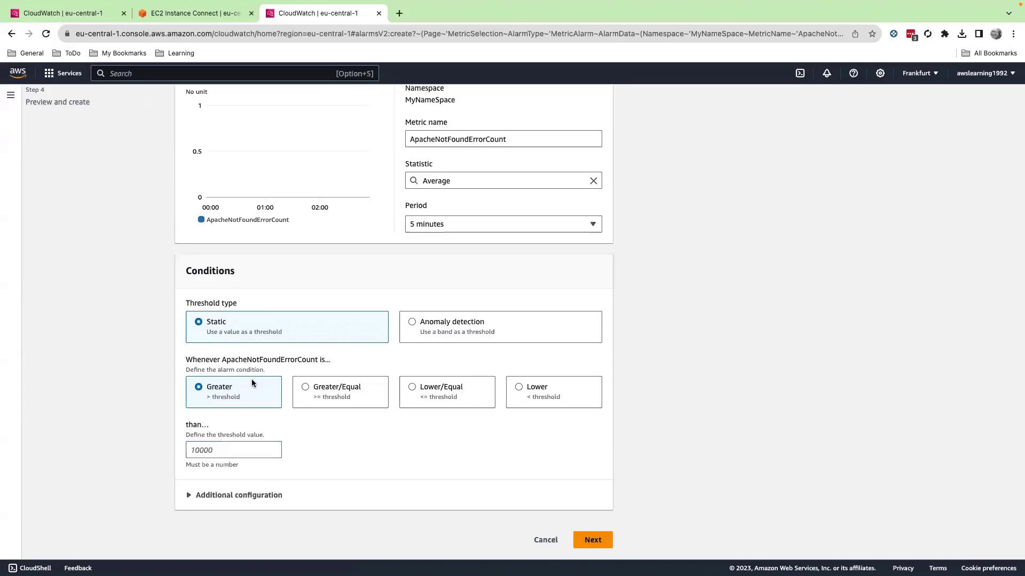Switch to the first CloudWatch tab
Image resolution: width=1025 pixels, height=576 pixels.
point(68,13)
